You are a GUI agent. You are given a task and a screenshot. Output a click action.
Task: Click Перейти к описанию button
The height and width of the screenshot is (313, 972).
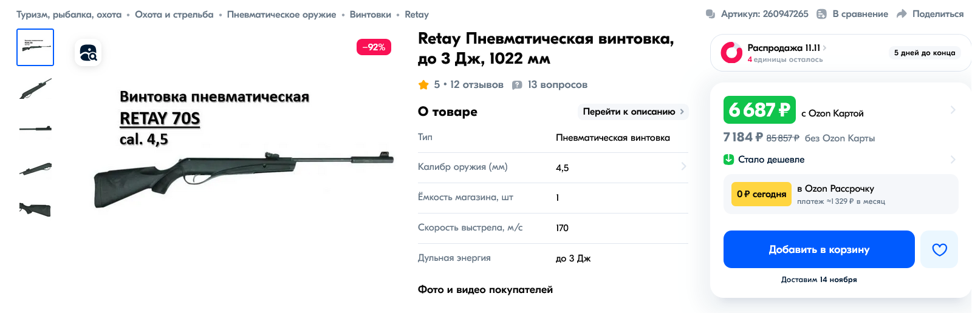632,112
